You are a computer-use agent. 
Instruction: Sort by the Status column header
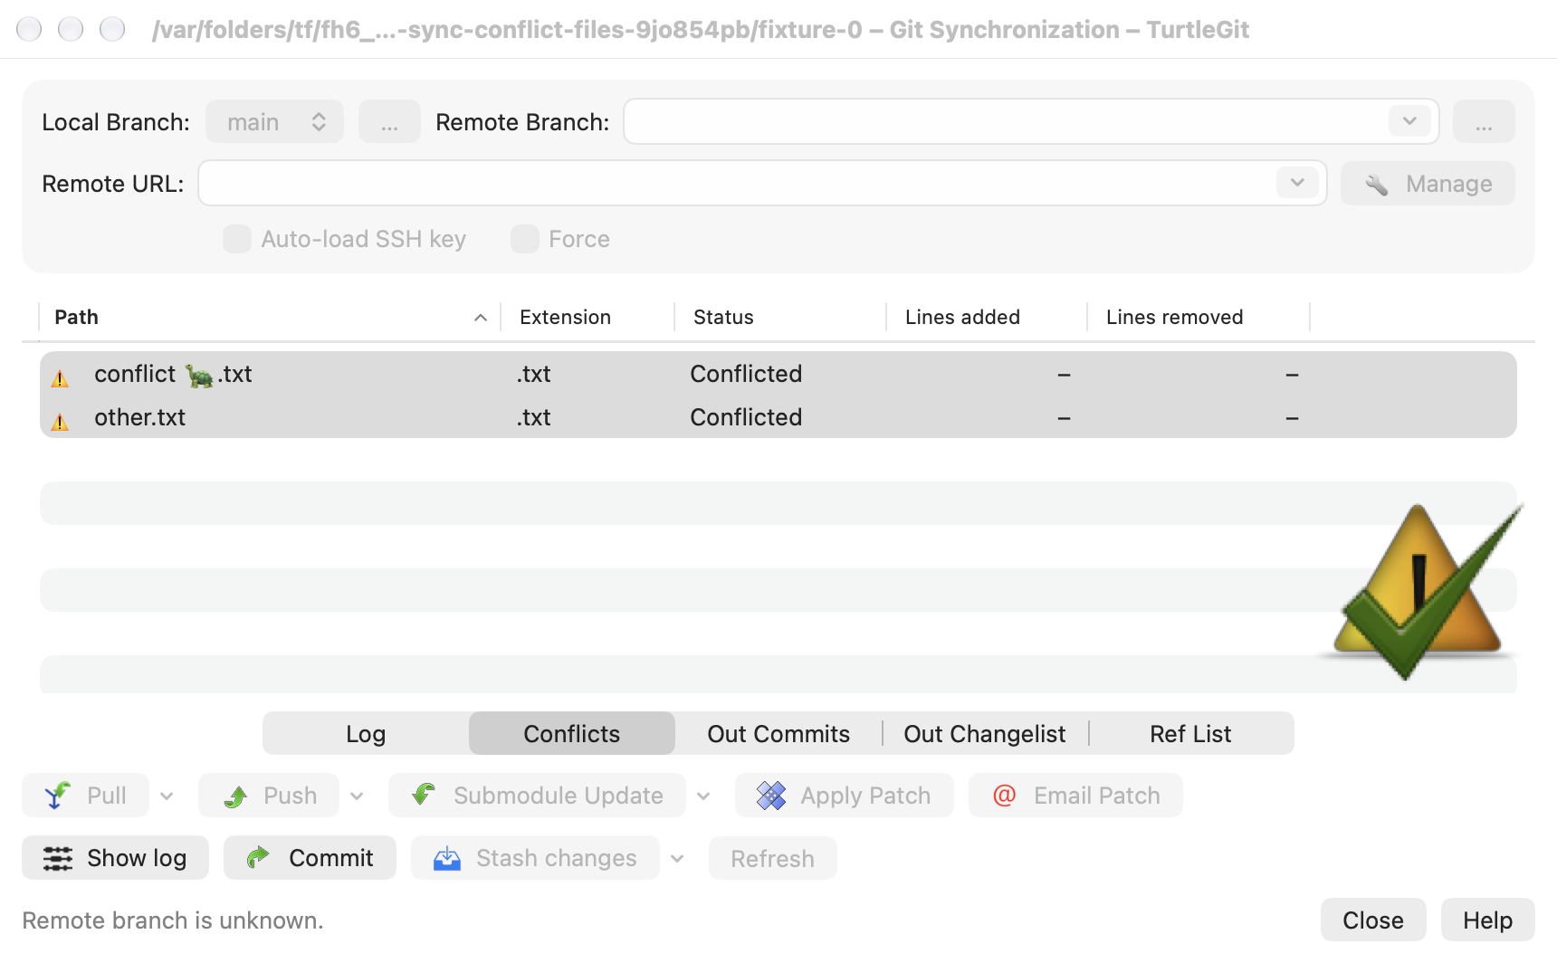point(780,317)
